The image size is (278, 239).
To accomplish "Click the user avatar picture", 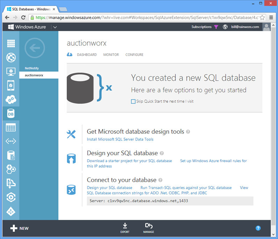I will click(x=266, y=27).
